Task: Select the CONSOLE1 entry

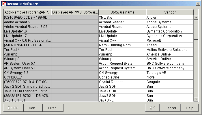Action: pos(27,77)
